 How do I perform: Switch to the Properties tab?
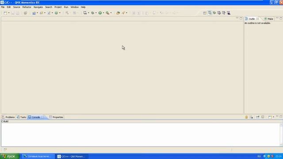56,117
